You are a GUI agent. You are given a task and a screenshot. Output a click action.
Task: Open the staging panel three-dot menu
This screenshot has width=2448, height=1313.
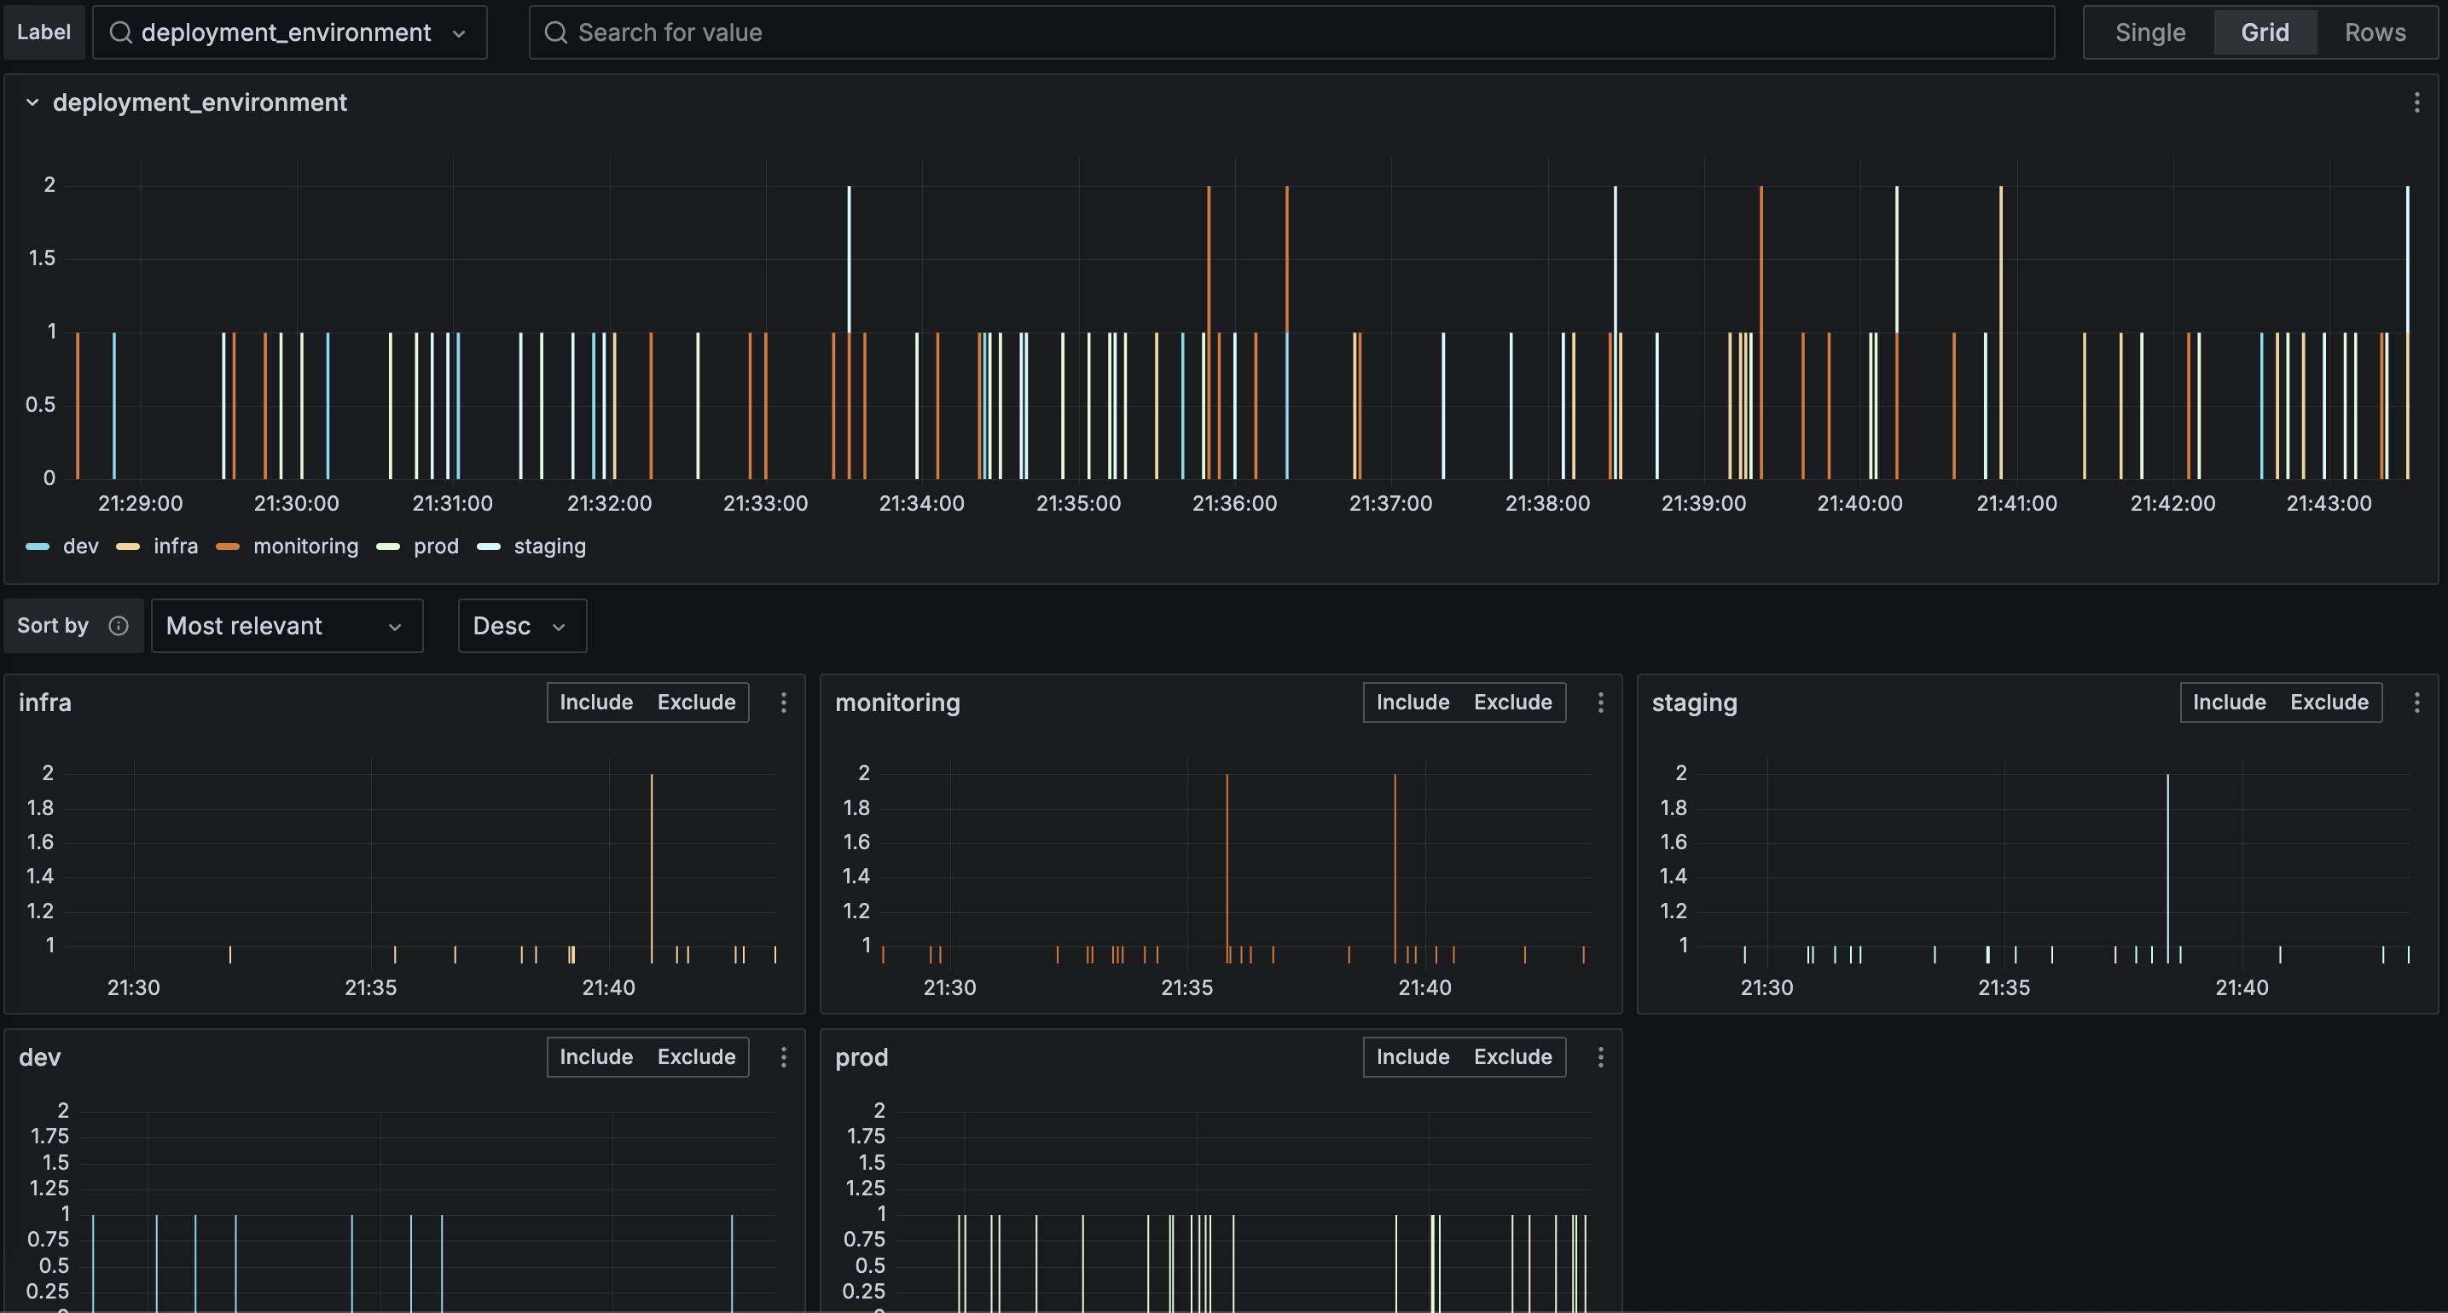point(2416,702)
